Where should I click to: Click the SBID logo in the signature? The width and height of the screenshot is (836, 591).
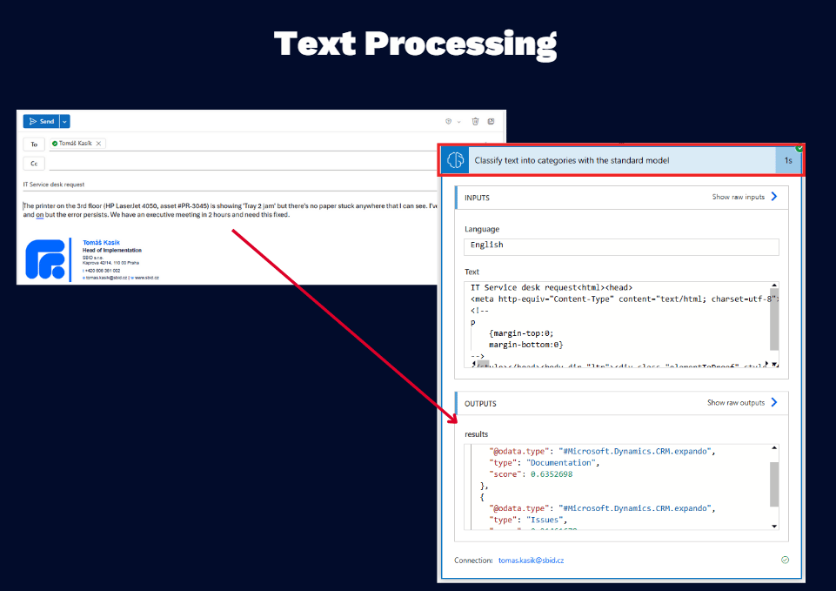pyautogui.click(x=45, y=259)
